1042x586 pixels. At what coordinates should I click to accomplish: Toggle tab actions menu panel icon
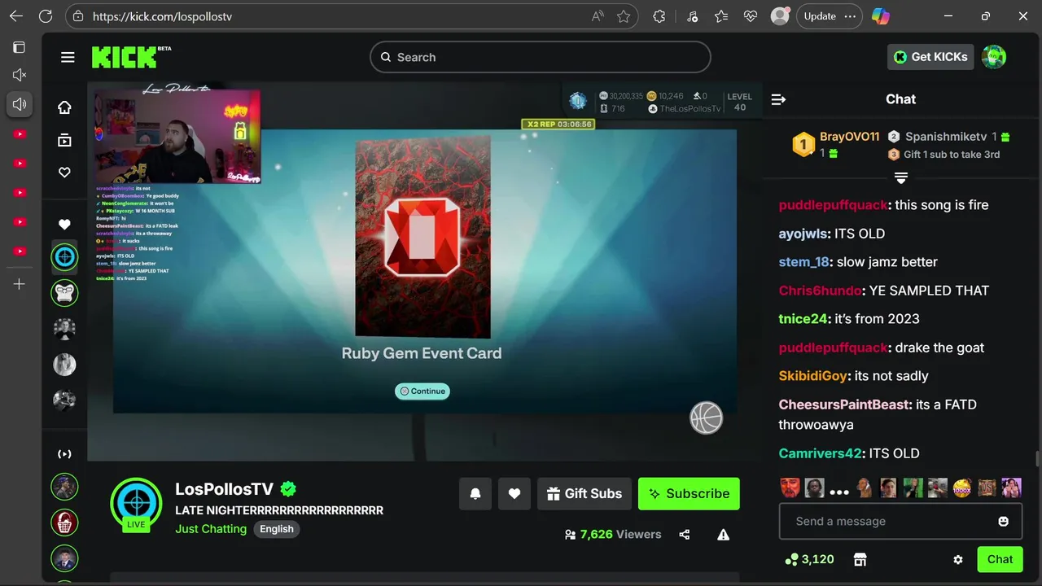click(20, 47)
